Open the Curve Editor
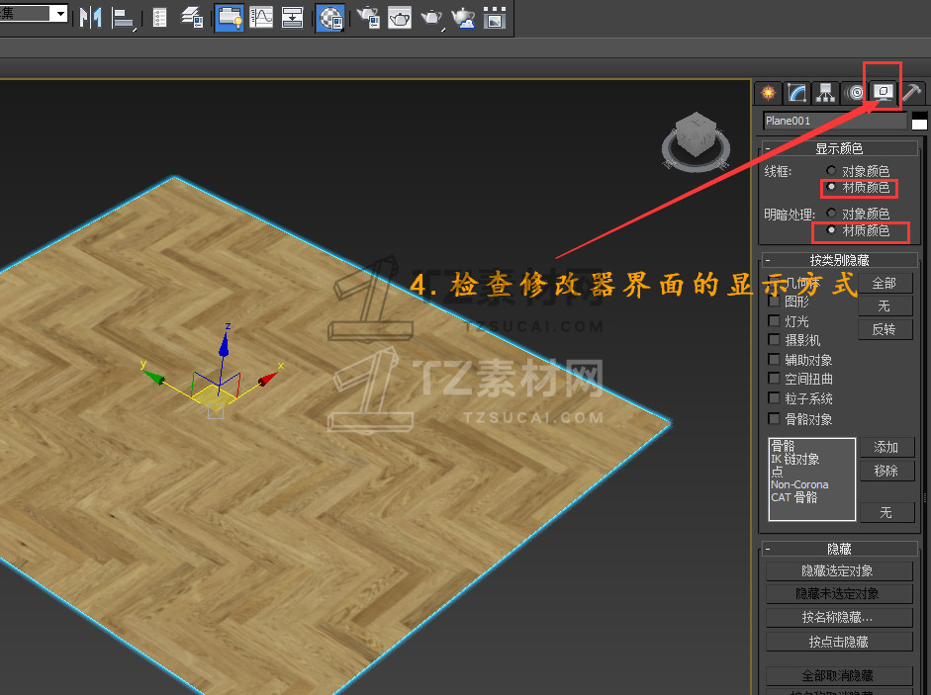 (261, 17)
